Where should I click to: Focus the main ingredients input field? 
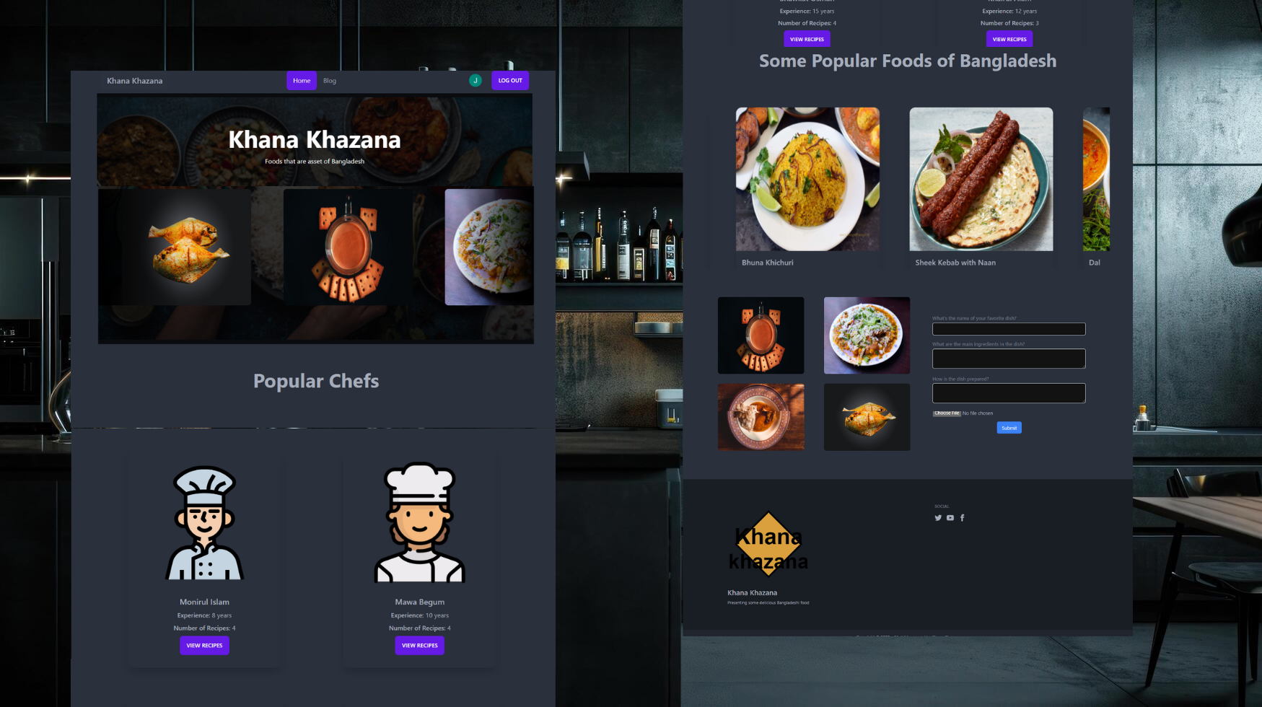tap(1009, 359)
